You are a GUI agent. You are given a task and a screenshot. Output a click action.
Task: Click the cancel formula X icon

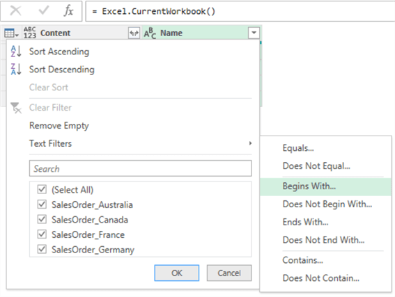[15, 11]
